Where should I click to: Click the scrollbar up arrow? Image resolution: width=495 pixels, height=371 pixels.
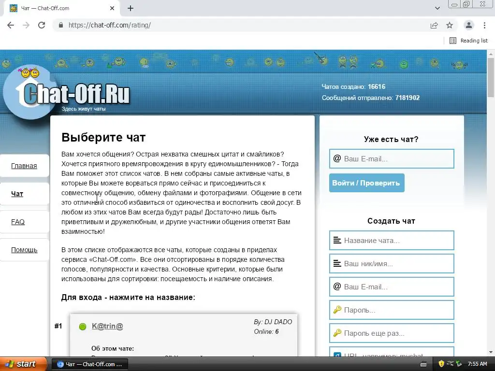point(491,54)
